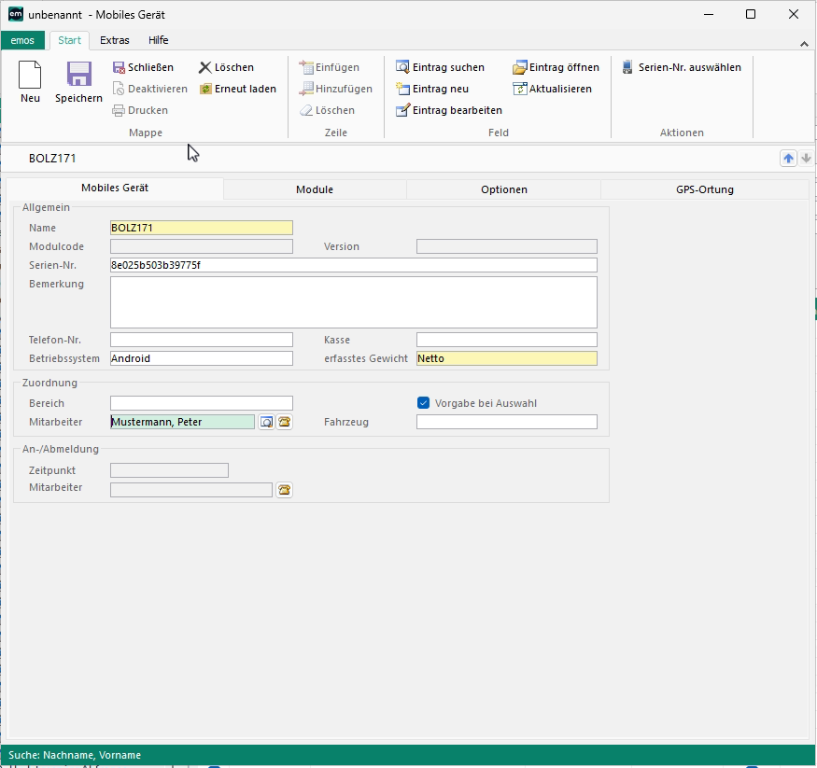Uncheck Vorgabe bei Auswahl checkbox
The image size is (817, 768).
point(423,403)
